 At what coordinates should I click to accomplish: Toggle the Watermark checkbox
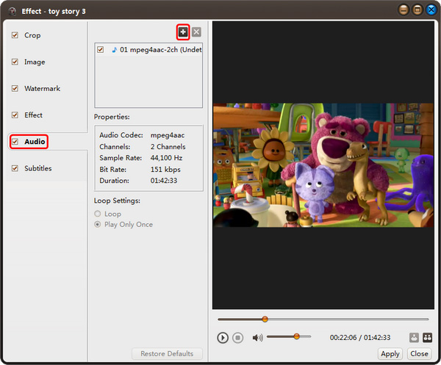pos(15,89)
